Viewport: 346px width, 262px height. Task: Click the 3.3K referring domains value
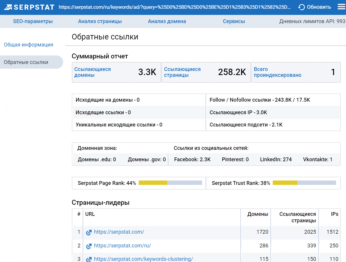pos(147,72)
